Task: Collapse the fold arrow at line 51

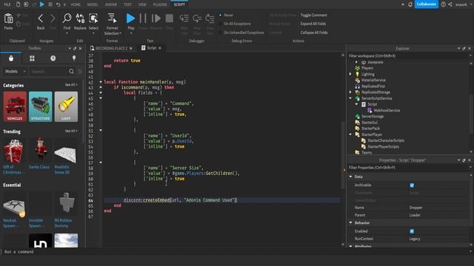Action: (x=101, y=130)
